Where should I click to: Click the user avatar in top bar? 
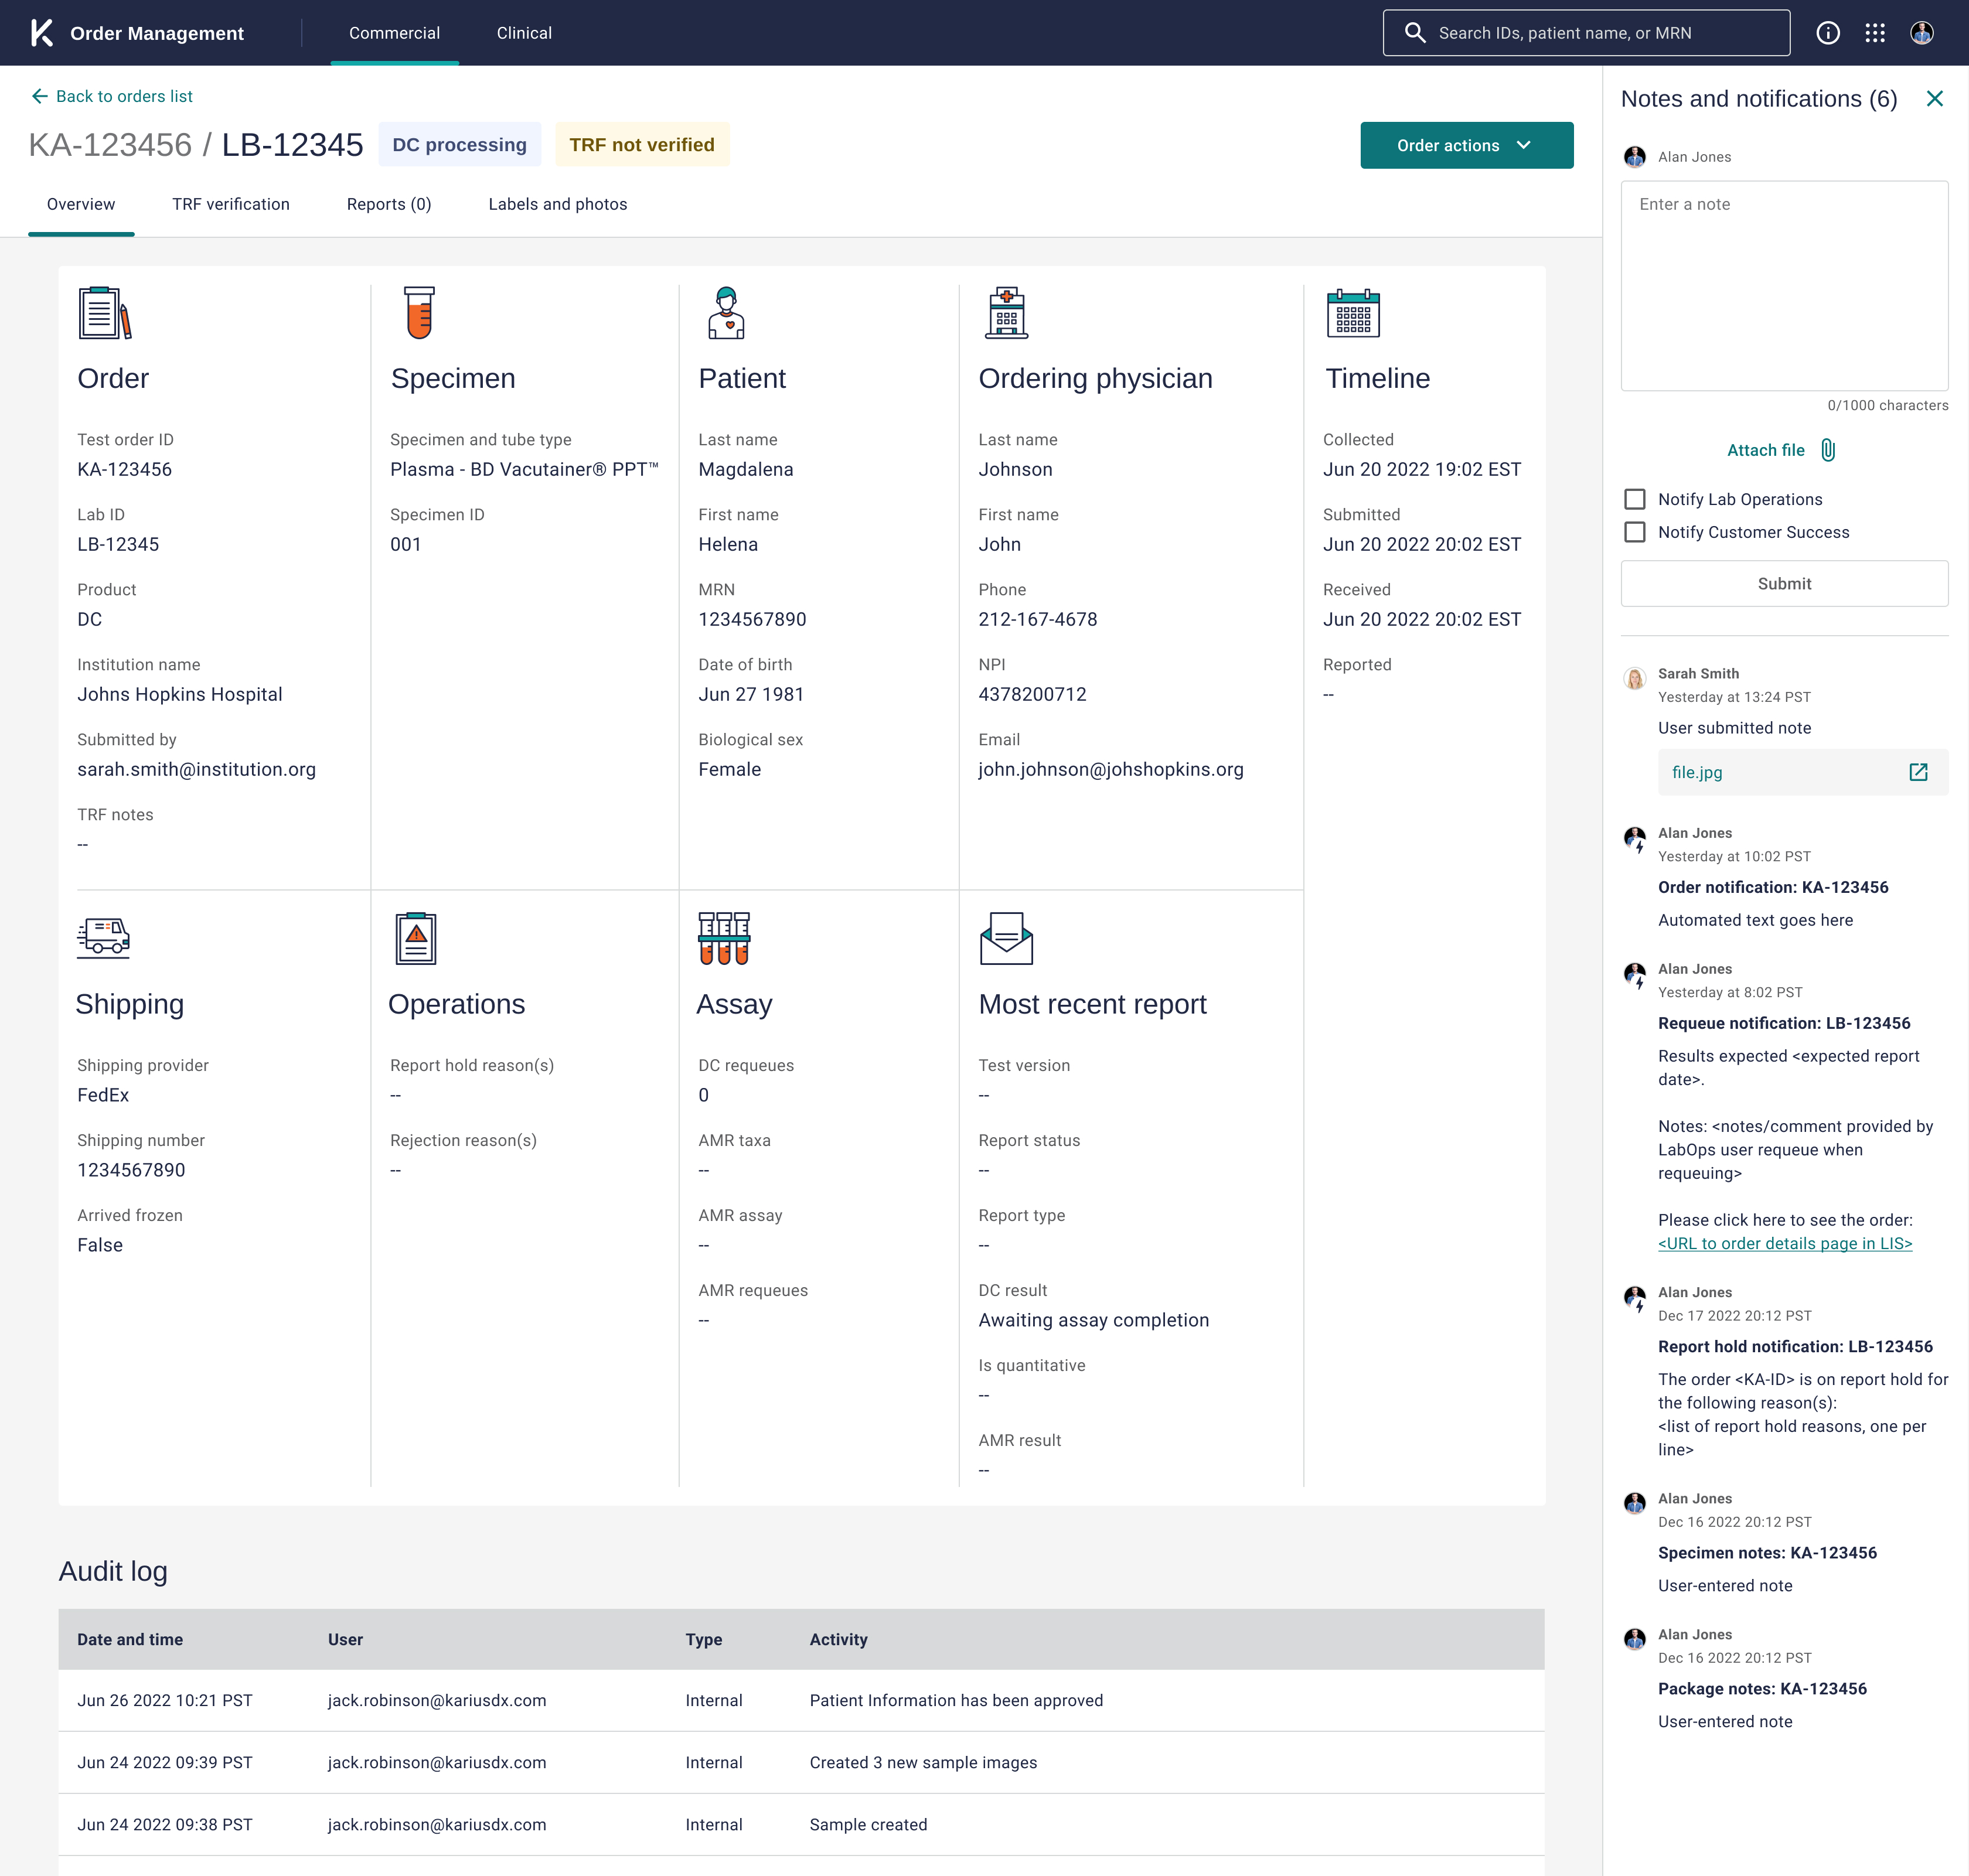pos(1921,33)
